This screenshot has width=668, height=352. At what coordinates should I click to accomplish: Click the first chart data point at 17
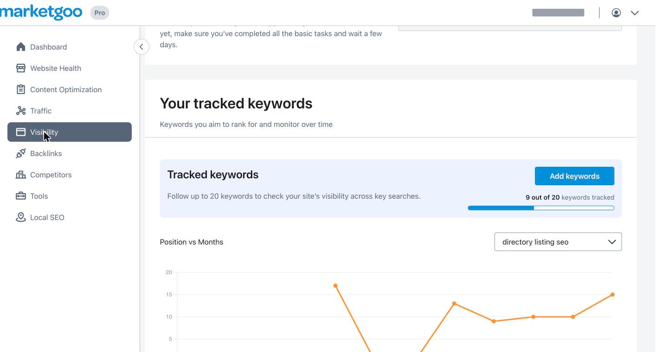pos(335,286)
